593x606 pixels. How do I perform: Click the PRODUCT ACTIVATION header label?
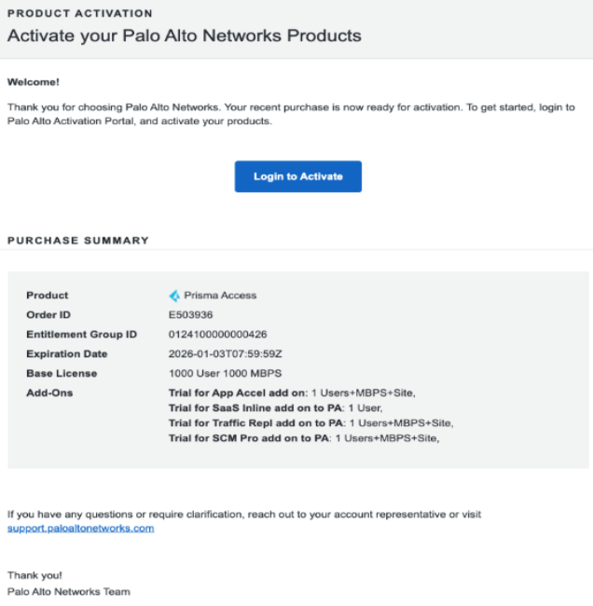[x=80, y=14]
